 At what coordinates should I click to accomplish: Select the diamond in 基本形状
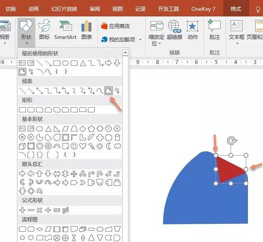(82, 129)
